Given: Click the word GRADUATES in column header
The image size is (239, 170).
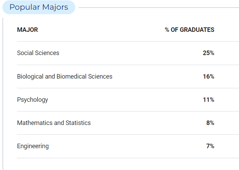Looking at the screenshot, I should pyautogui.click(x=197, y=30).
